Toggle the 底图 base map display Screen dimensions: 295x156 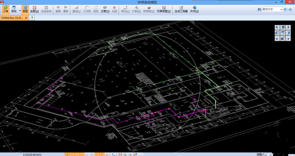coord(25,9)
